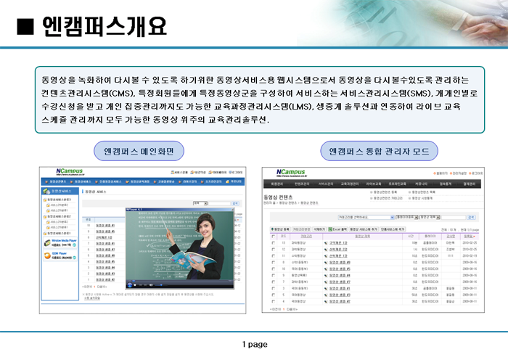Click edit pencil icon for code 8 row
This screenshot has width=508, height=352.
[x=326, y=263]
